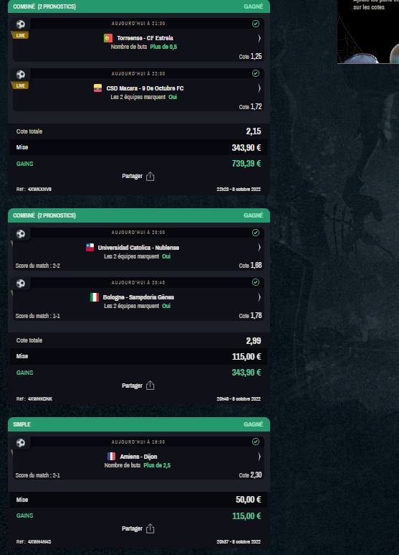Open the CSD Macara - 9 De Octubre FC match
The image size is (399, 555).
click(145, 88)
